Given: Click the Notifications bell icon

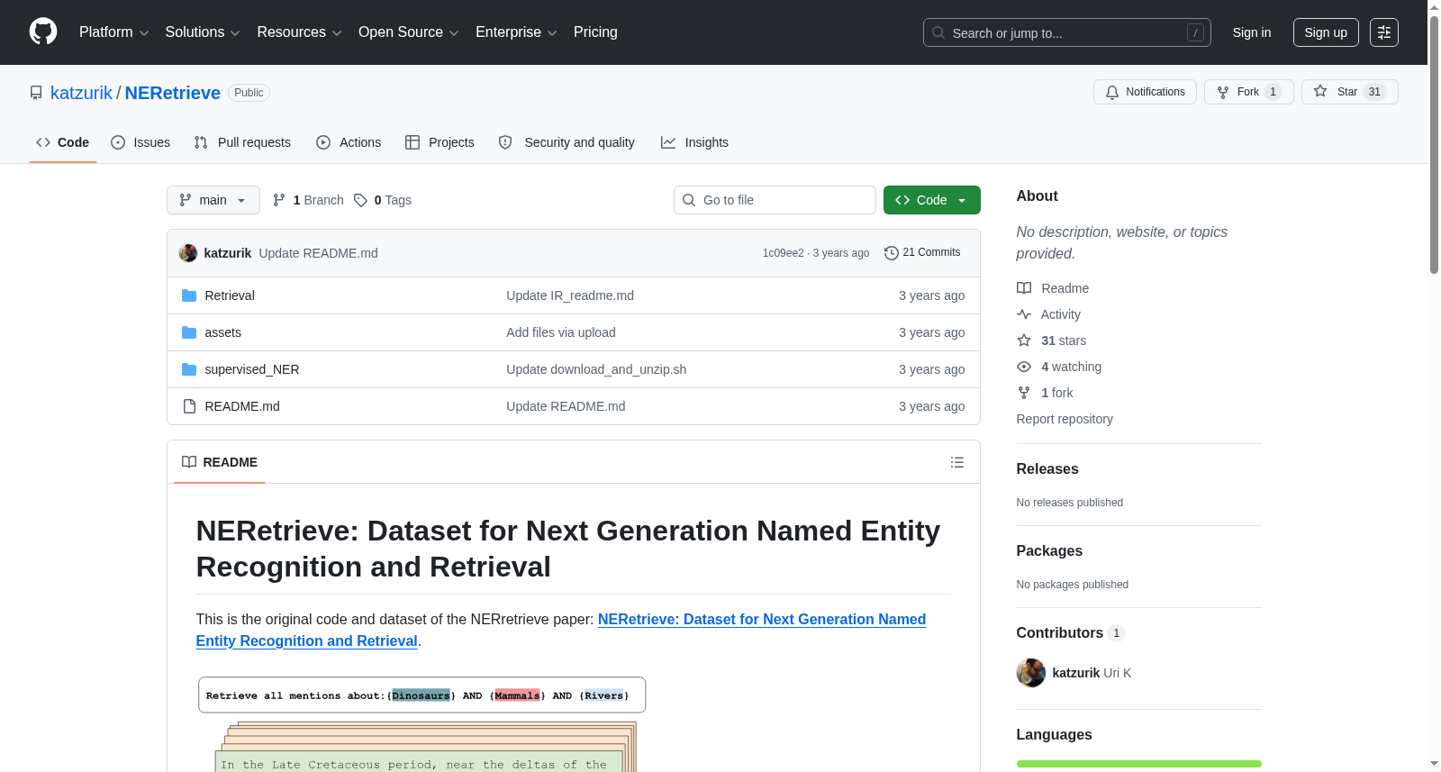Looking at the screenshot, I should pyautogui.click(x=1112, y=92).
